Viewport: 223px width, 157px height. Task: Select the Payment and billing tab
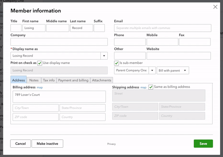pyautogui.click(x=73, y=80)
